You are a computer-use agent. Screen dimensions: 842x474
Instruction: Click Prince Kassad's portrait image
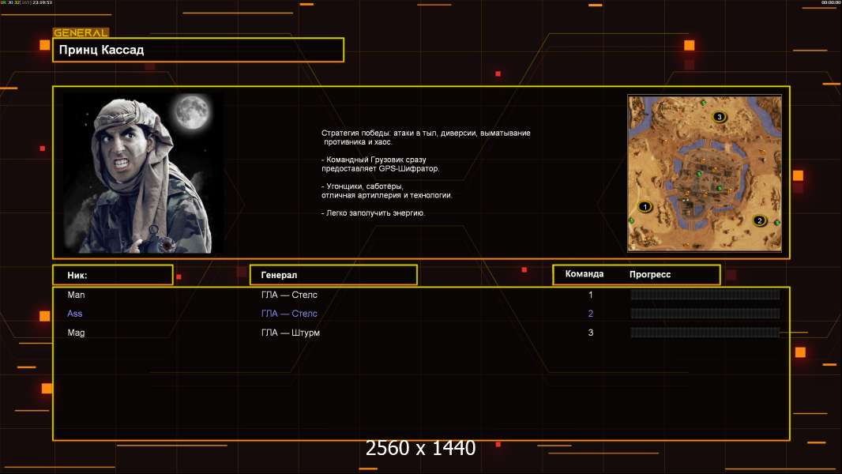click(142, 172)
